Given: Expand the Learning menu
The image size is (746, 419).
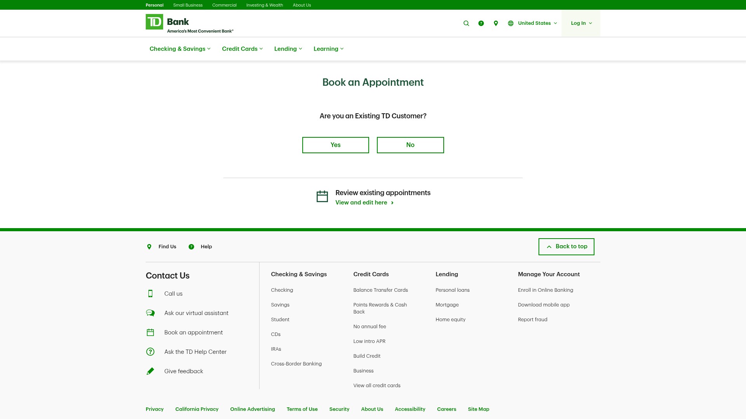Looking at the screenshot, I should (329, 49).
